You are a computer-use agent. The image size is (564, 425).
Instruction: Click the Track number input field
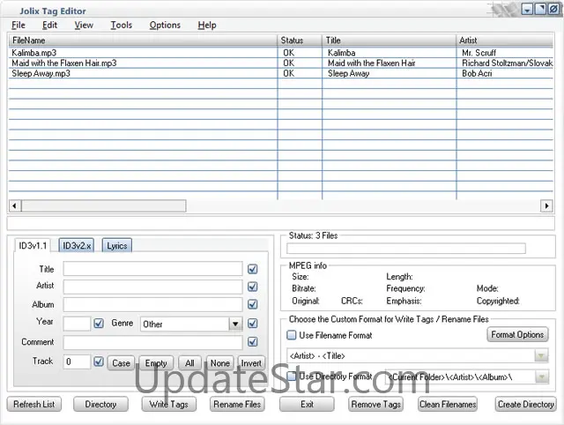click(77, 362)
